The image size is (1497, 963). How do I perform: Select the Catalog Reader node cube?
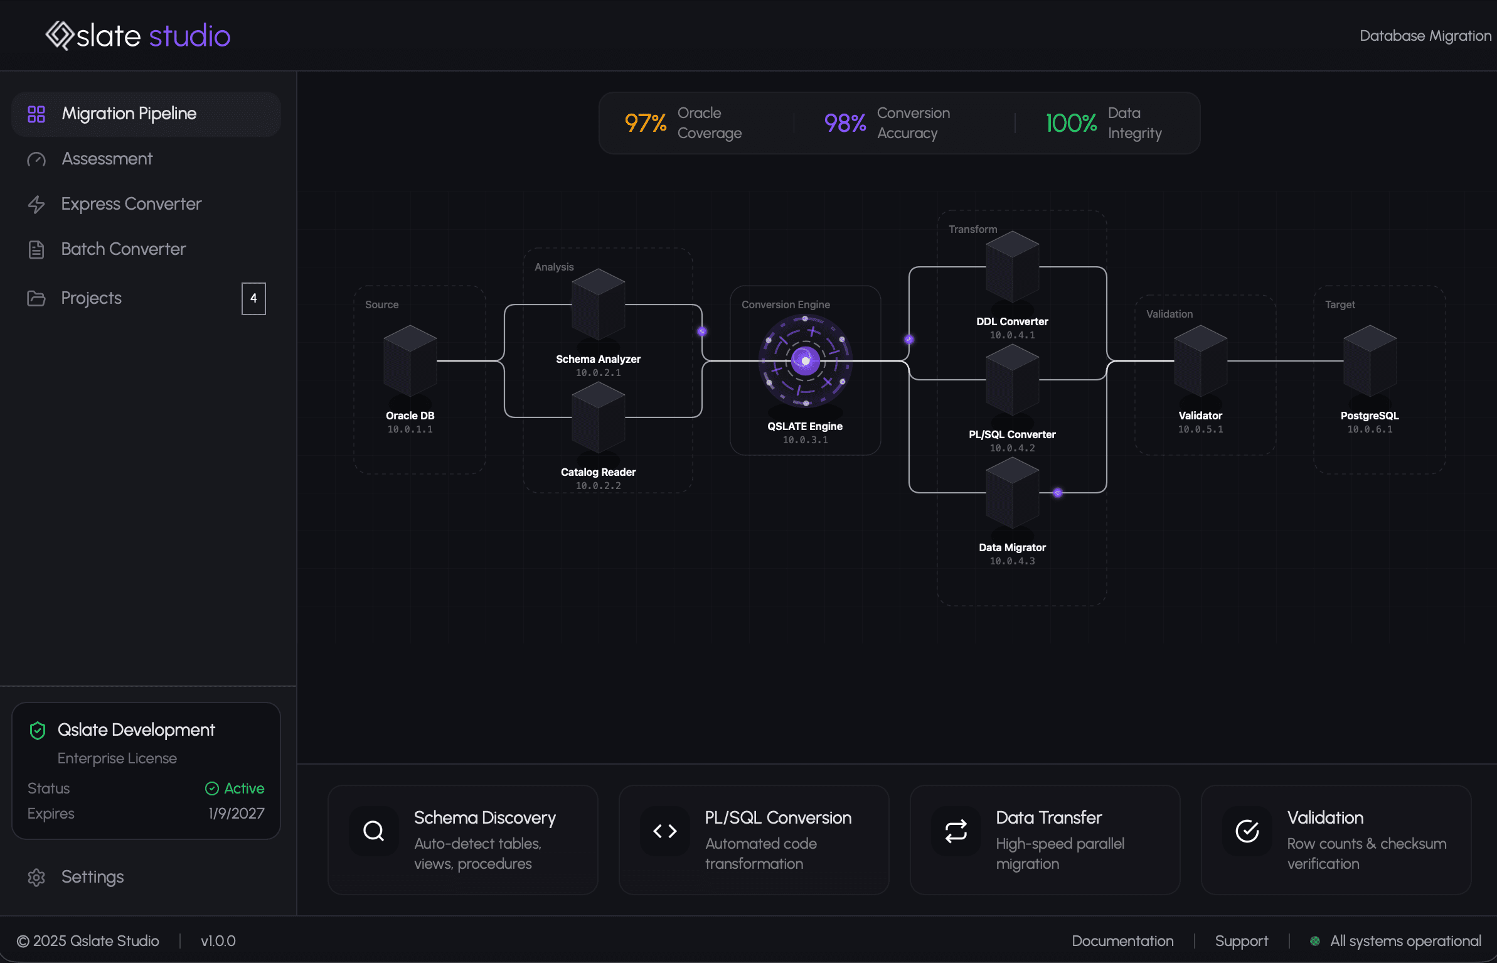pyautogui.click(x=598, y=417)
